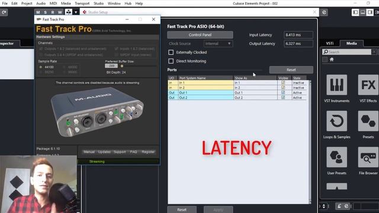Click the small 'e' icon at bottom right

pyautogui.click(x=346, y=206)
